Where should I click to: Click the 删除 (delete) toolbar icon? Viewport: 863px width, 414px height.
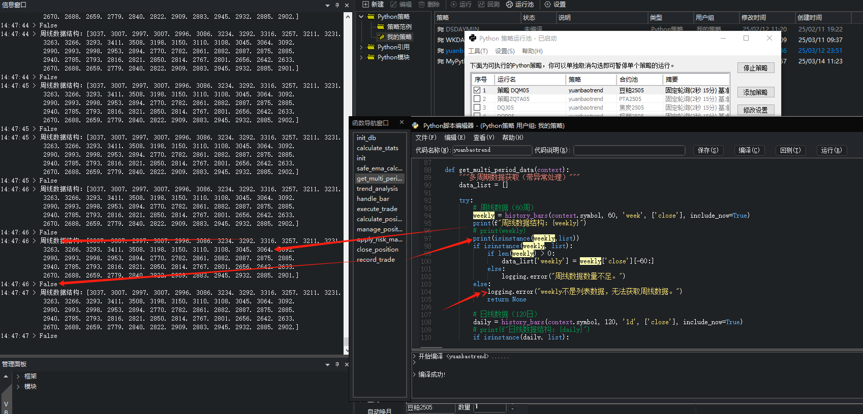point(421,4)
